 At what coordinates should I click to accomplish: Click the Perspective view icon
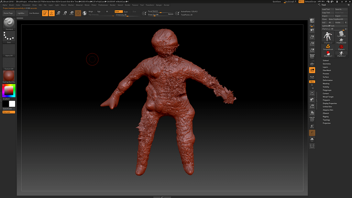coord(312,56)
